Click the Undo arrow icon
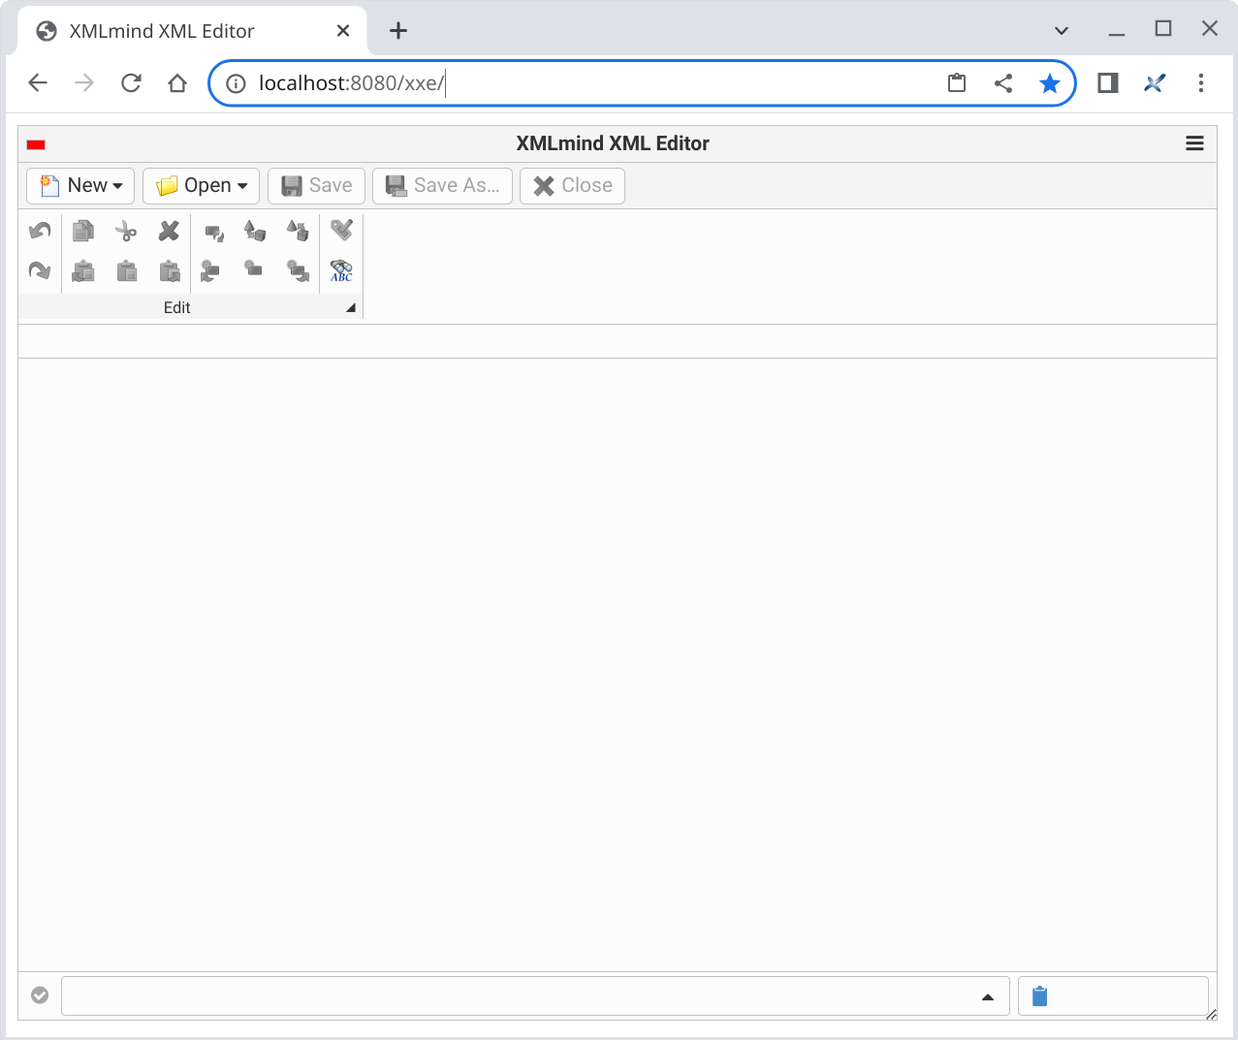Viewport: 1238px width, 1040px height. tap(40, 231)
